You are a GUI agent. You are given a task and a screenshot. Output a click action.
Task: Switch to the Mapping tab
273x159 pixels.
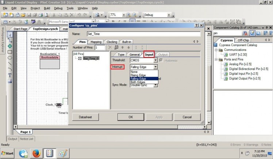96,42
